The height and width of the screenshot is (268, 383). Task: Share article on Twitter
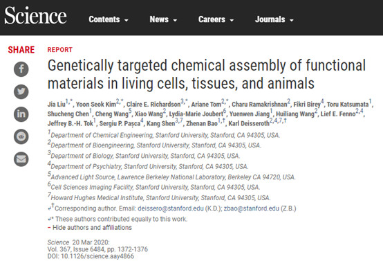21,91
